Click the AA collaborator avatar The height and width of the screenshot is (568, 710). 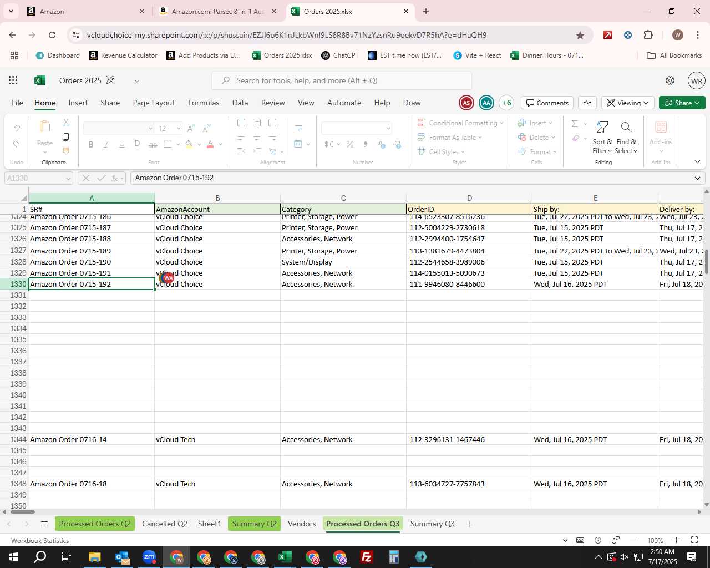click(486, 103)
